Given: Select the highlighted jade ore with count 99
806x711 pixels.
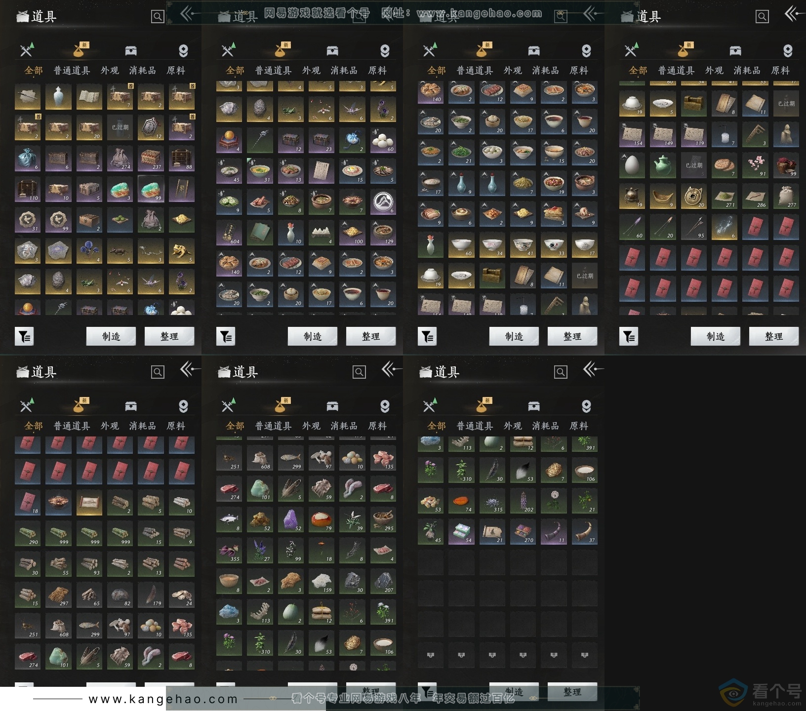Looking at the screenshot, I should 151,189.
